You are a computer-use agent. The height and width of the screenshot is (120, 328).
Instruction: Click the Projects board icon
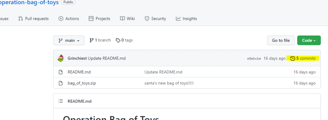(91, 19)
